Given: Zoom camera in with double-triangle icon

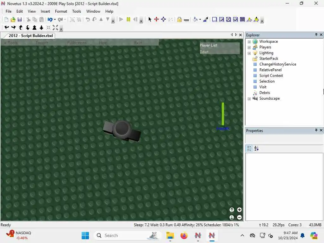Looking at the screenshot, I should pos(34,27).
